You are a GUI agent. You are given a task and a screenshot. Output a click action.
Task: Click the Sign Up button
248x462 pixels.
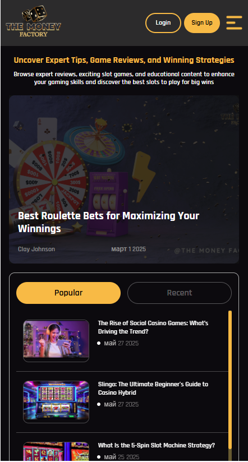tap(202, 22)
